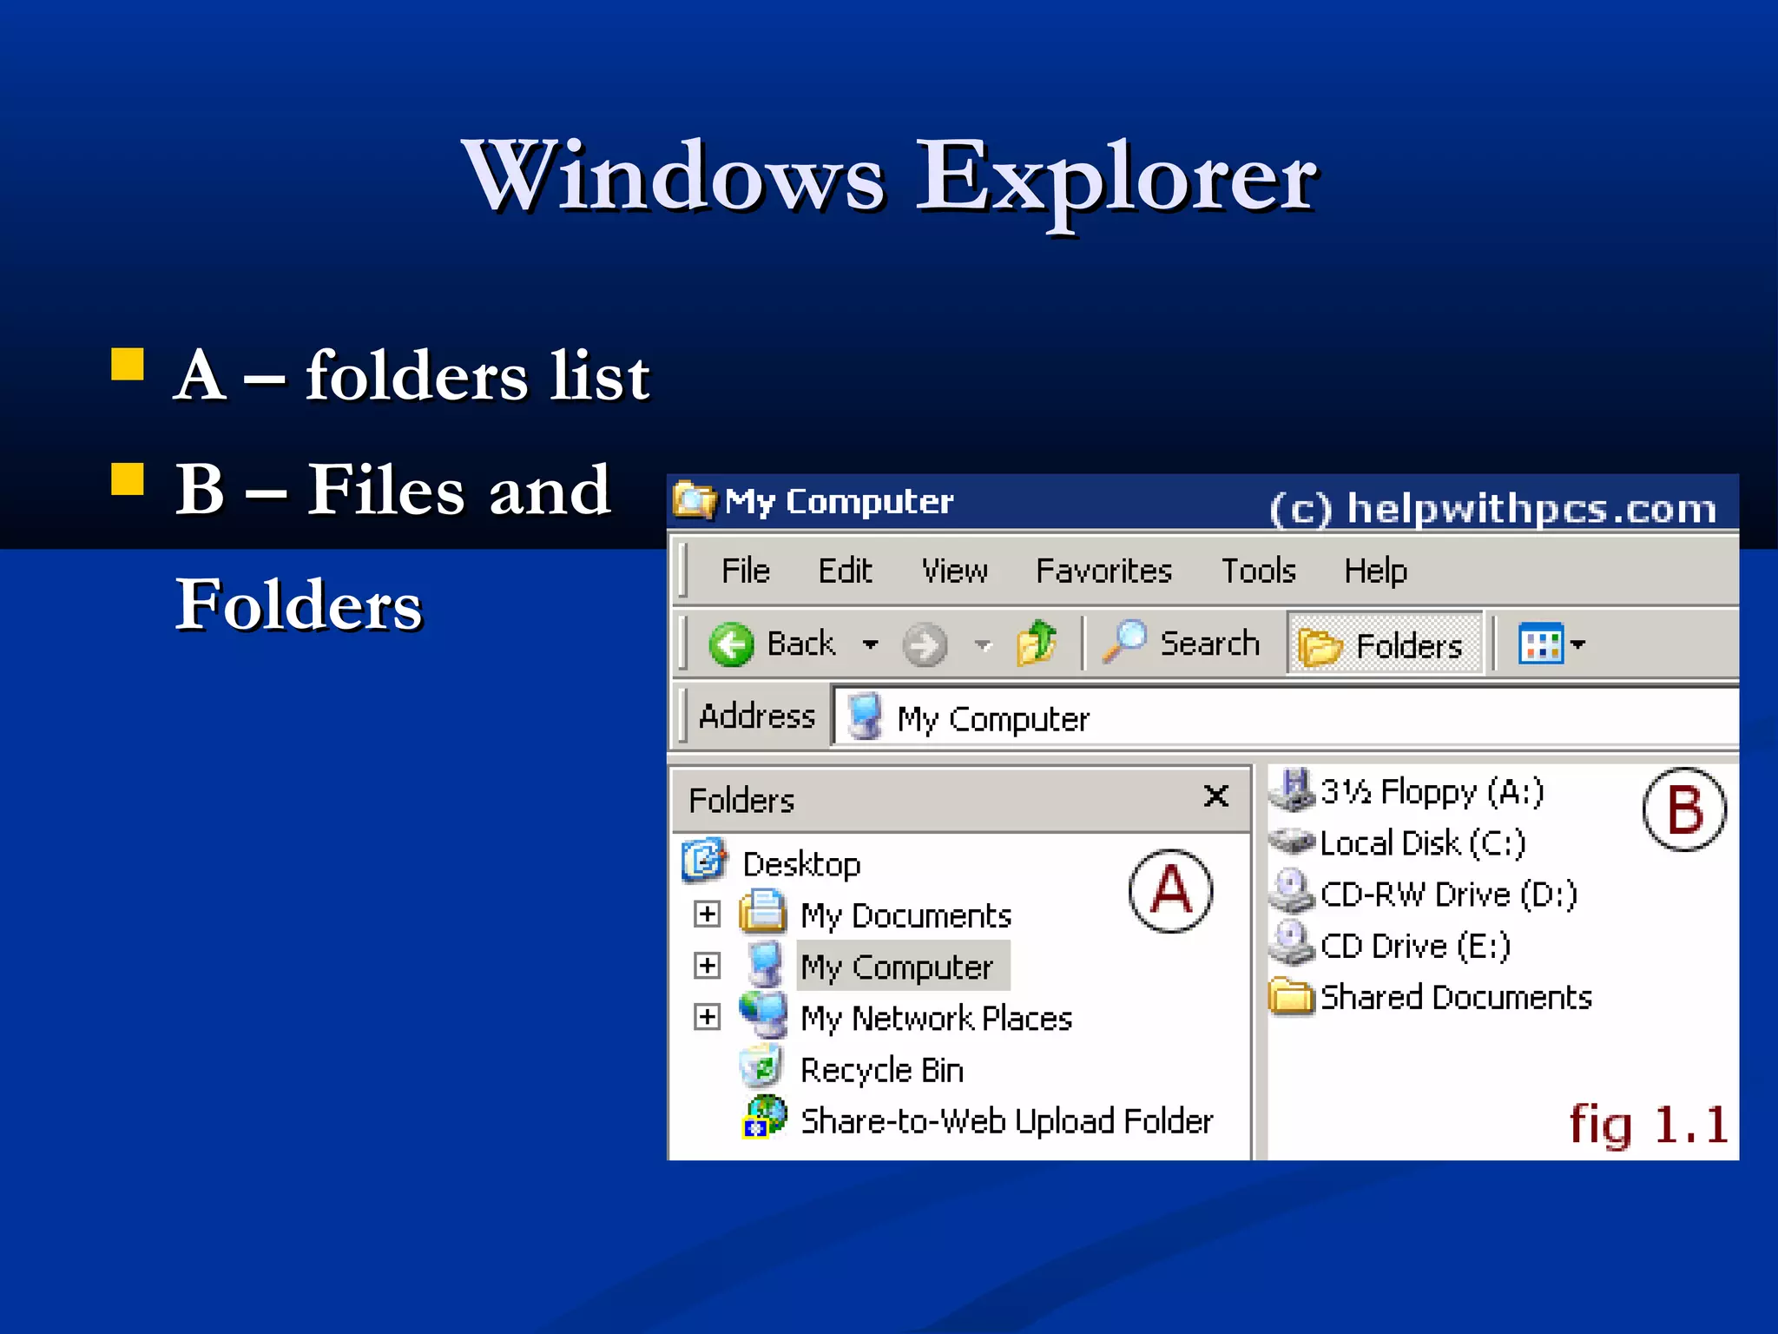The width and height of the screenshot is (1778, 1334).
Task: Toggle the Folders toolbar button
Action: point(1385,644)
